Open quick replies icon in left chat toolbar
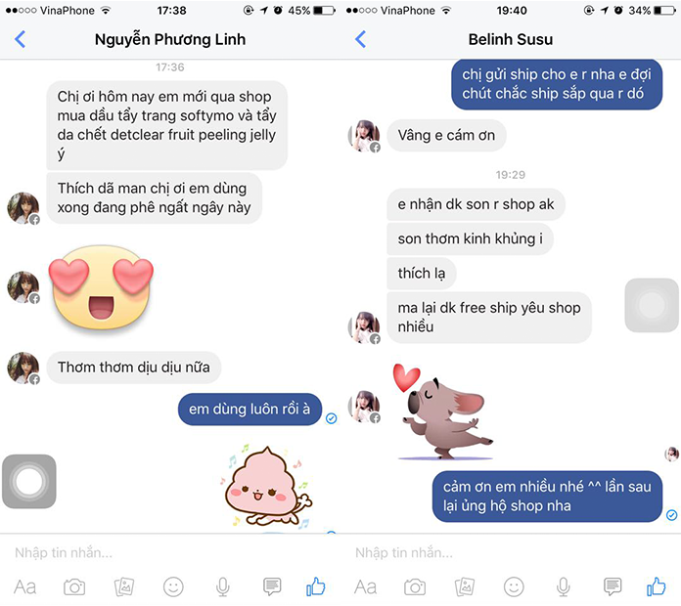The image size is (681, 606). (x=272, y=586)
